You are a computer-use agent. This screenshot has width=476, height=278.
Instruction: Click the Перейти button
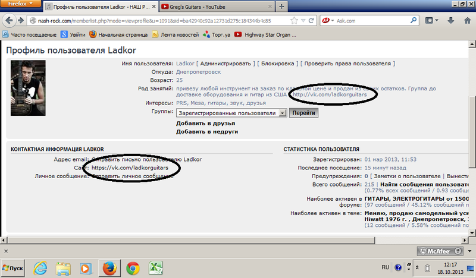point(303,113)
